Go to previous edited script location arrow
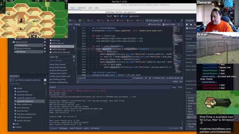Image resolution: width=239 pixels, height=134 pixels. tap(179, 24)
